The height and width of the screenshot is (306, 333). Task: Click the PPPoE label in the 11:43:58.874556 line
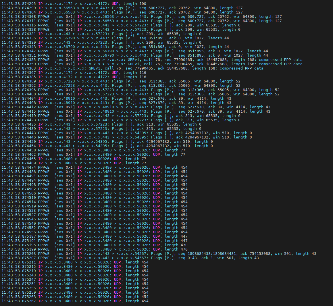pos(44,232)
